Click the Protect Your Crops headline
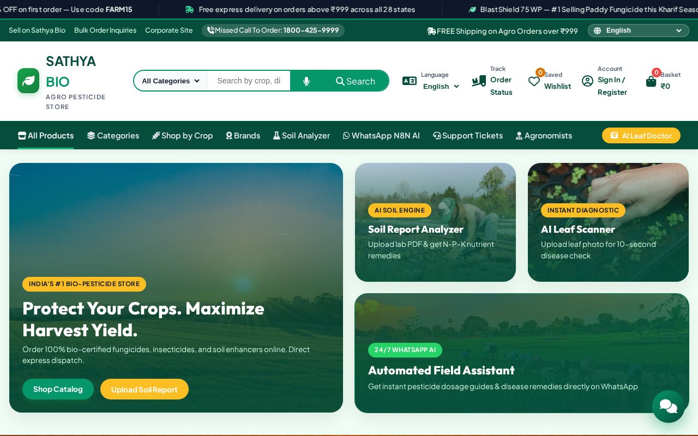Image resolution: width=698 pixels, height=436 pixels. point(143,319)
